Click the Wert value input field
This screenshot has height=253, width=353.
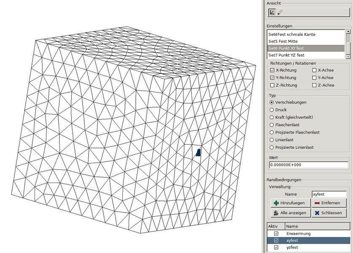pos(309,165)
